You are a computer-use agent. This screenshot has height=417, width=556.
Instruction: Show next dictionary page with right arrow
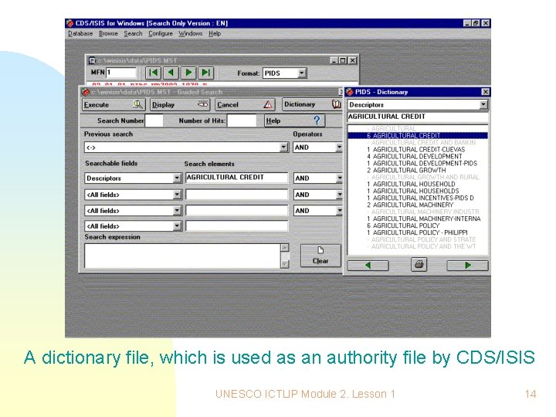click(x=468, y=265)
